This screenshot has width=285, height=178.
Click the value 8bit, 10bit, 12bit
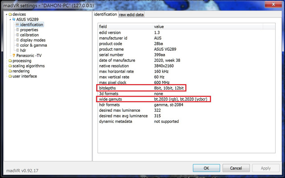pyautogui.click(x=169, y=88)
